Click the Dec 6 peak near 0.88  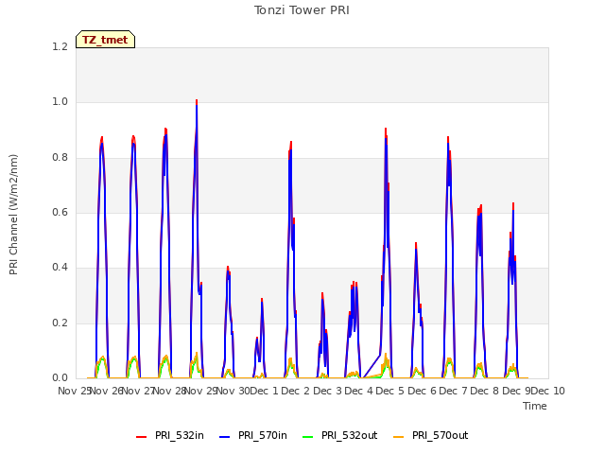coord(448,138)
